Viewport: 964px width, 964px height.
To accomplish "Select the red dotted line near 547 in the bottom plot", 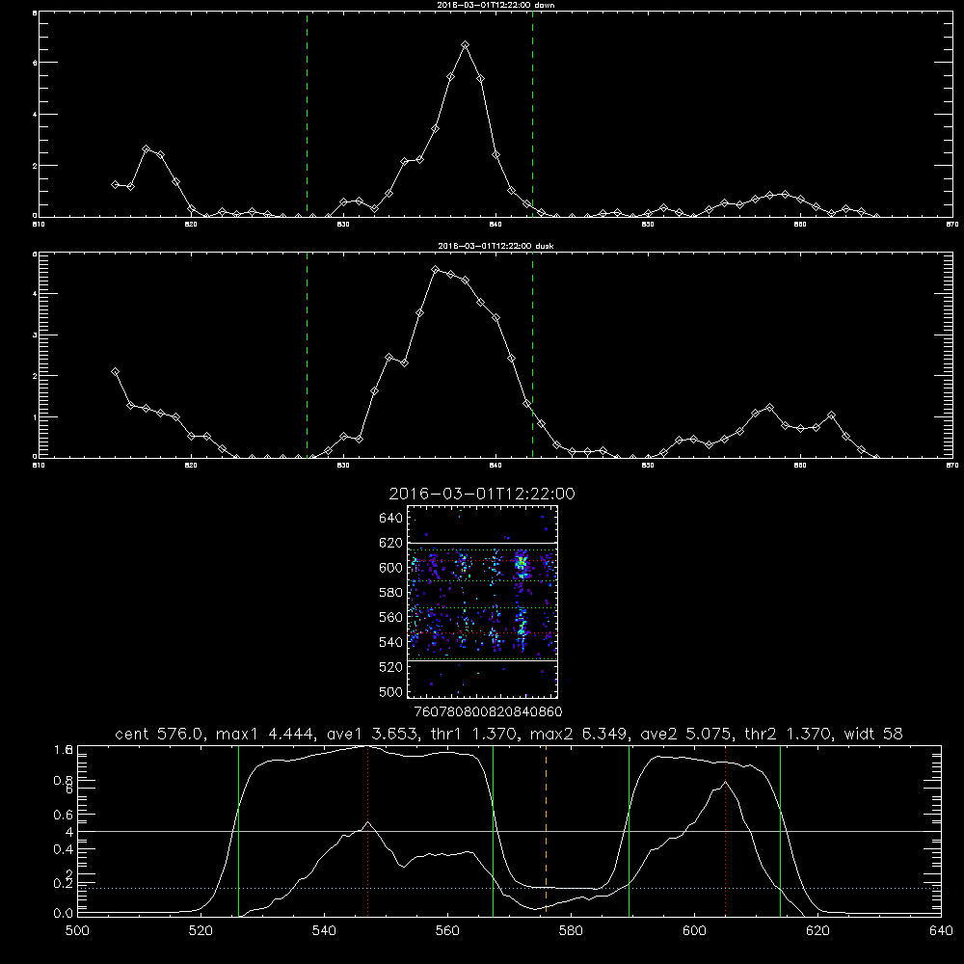I will click(367, 831).
